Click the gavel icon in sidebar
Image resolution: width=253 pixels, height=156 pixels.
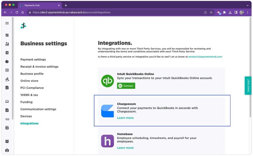pyautogui.click(x=7, y=79)
